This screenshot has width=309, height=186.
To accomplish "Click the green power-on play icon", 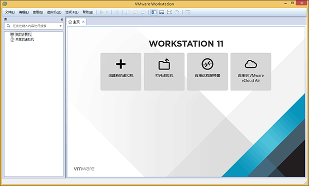I will point(101,12).
